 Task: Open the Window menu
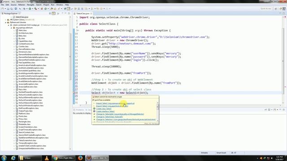[60, 5]
